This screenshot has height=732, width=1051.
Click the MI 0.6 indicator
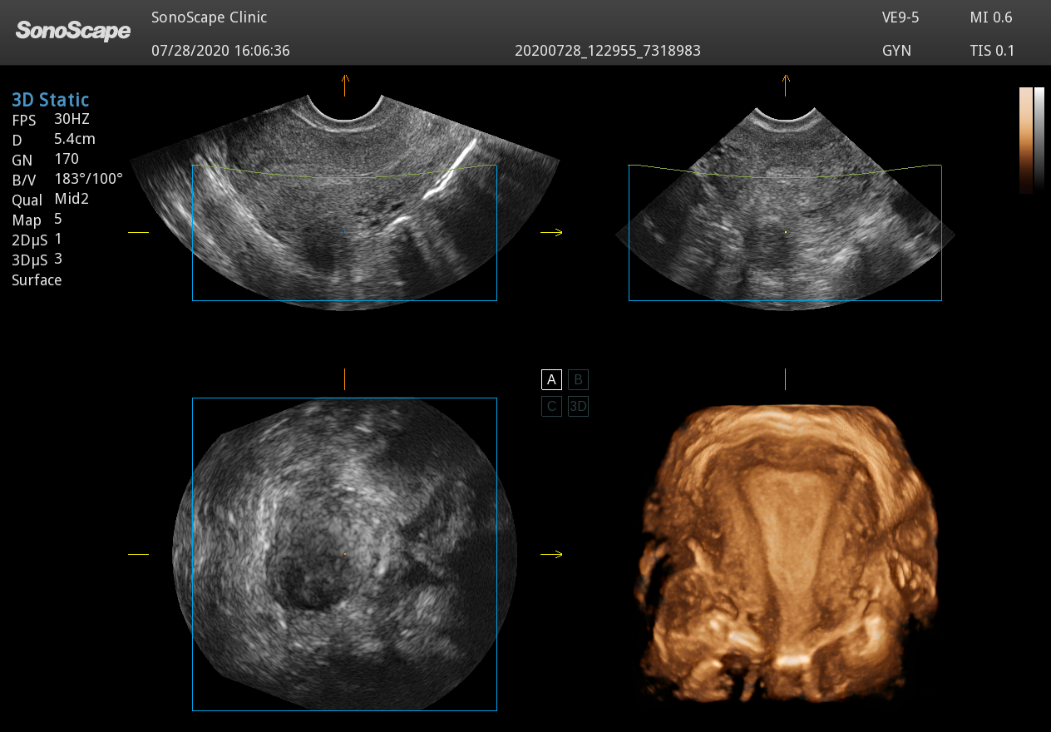(991, 17)
